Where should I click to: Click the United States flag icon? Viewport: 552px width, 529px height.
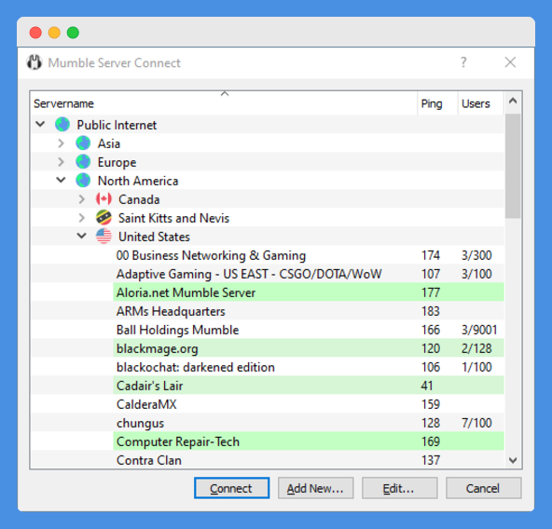pos(103,237)
